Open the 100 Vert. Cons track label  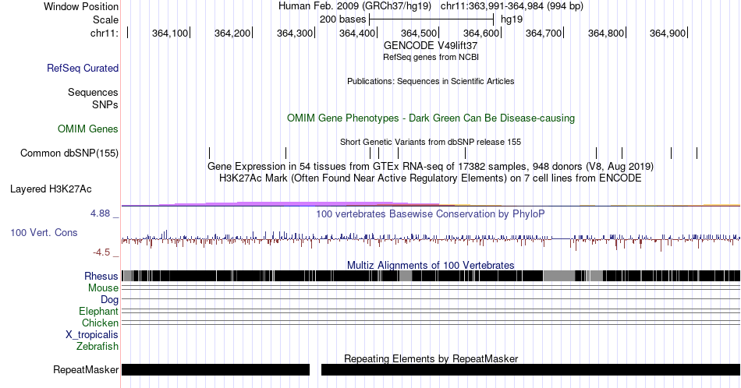[44, 233]
